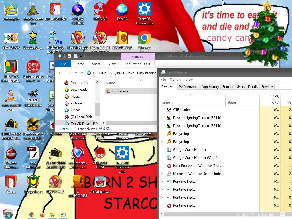Open the TeamOS Facebook Link shortcut

[x=122, y=160]
